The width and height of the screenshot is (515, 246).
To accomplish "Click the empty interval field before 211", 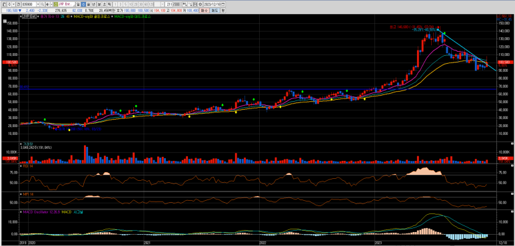I will tap(157, 4).
